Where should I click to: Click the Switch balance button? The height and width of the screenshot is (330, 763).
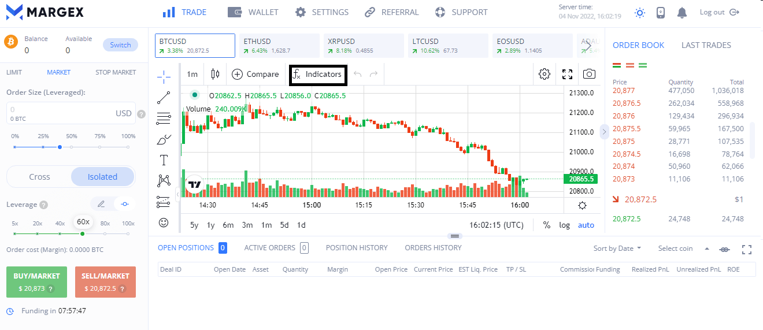(x=120, y=45)
